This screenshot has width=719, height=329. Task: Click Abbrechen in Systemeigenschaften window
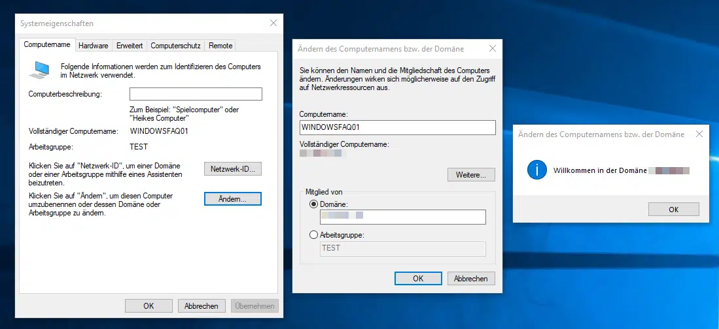[x=202, y=305]
